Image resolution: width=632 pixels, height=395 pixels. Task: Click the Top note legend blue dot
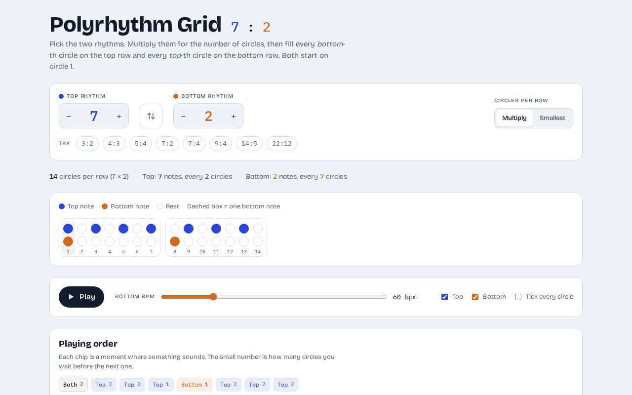[x=62, y=206]
